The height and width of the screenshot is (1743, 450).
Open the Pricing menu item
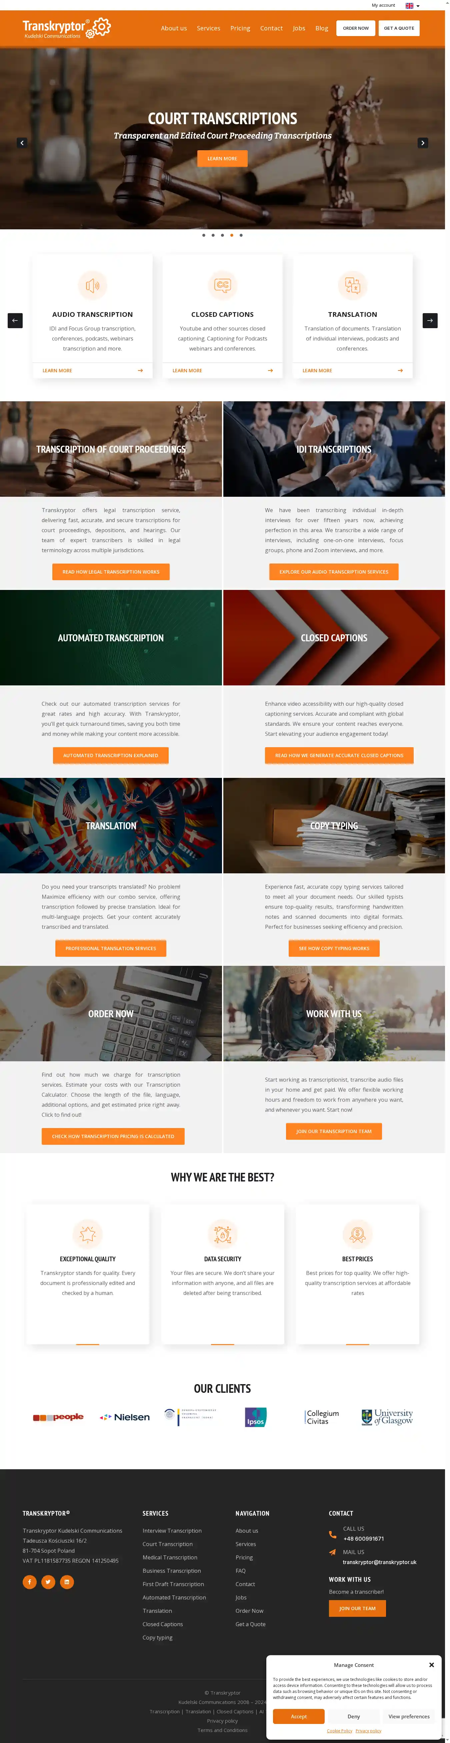coord(240,28)
